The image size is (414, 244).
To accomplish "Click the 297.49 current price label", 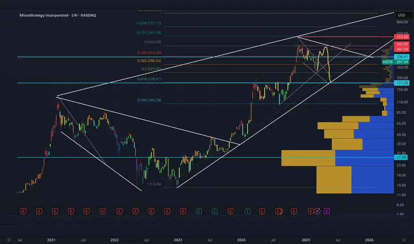I will [402, 62].
